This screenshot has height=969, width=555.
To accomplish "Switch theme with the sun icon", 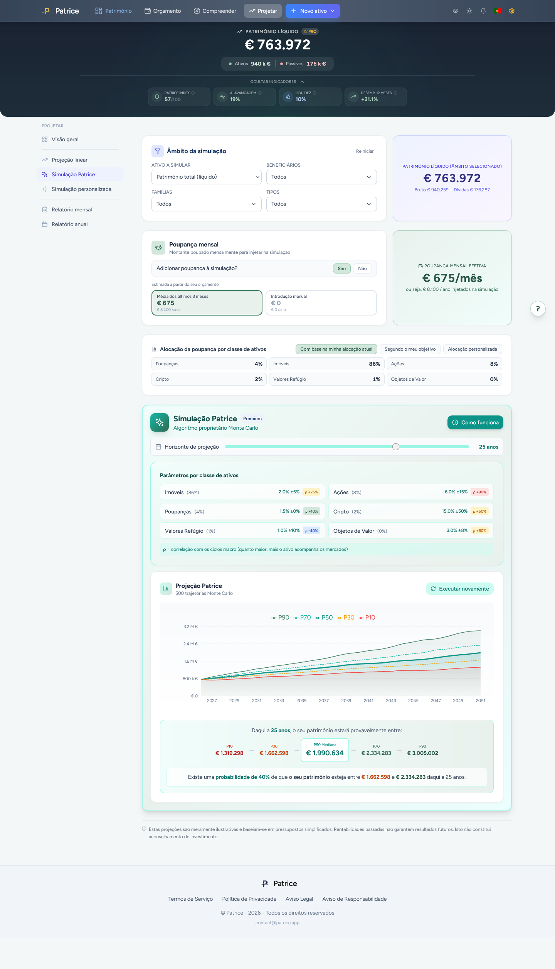I will coord(469,11).
